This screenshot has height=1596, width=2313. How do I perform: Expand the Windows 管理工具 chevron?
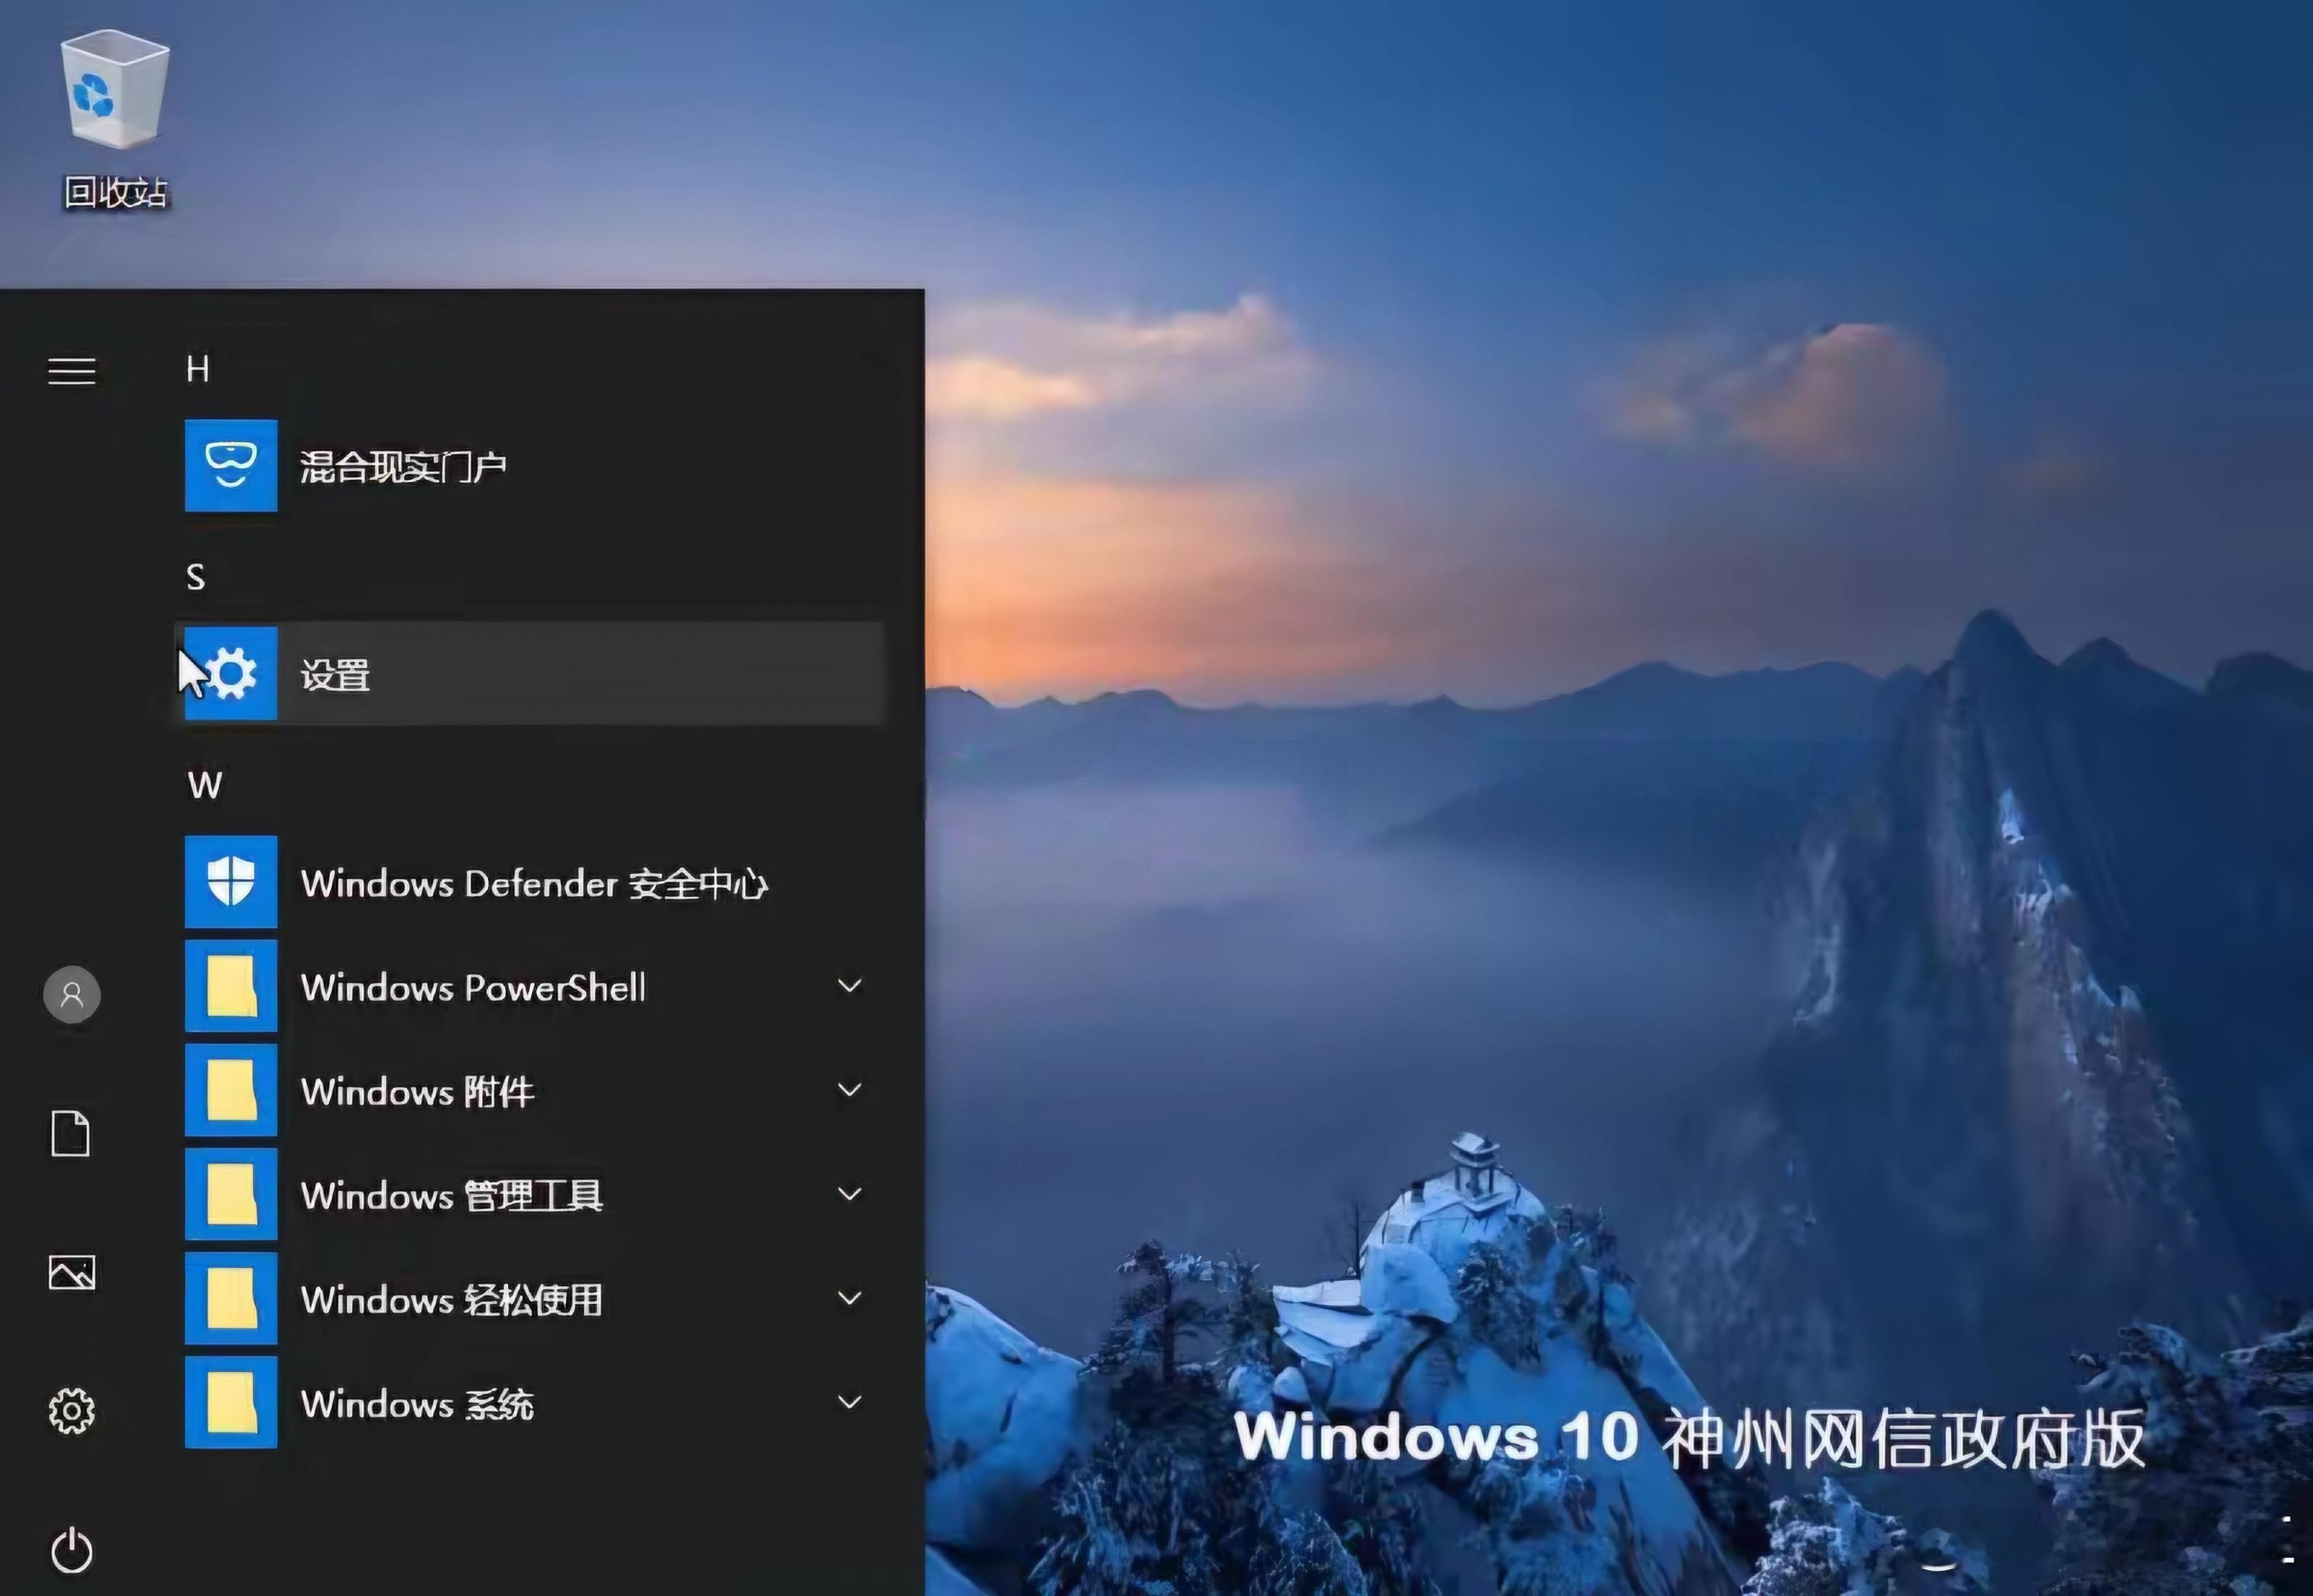tap(850, 1194)
